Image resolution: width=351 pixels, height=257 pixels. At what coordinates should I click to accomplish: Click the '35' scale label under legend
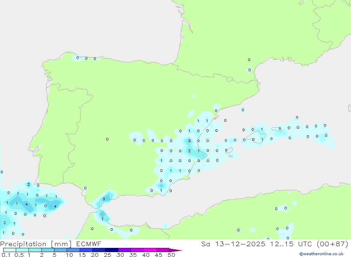coord(133,255)
